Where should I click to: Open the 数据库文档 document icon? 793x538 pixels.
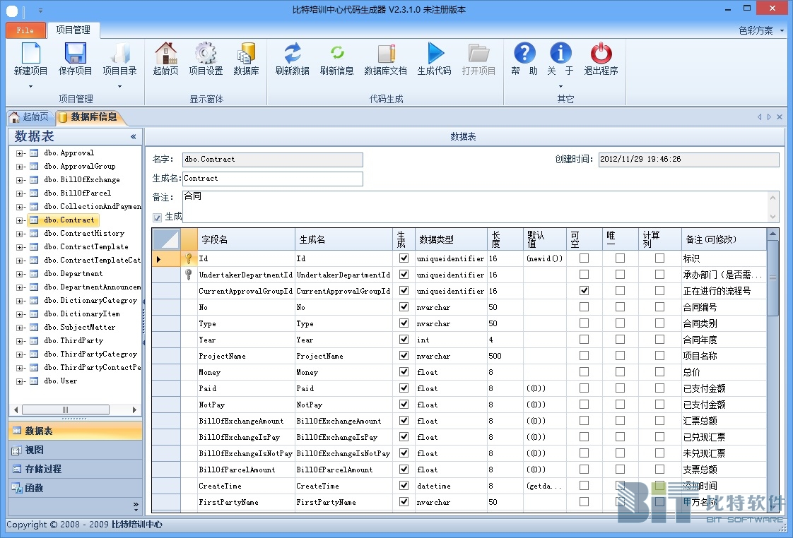click(x=385, y=54)
